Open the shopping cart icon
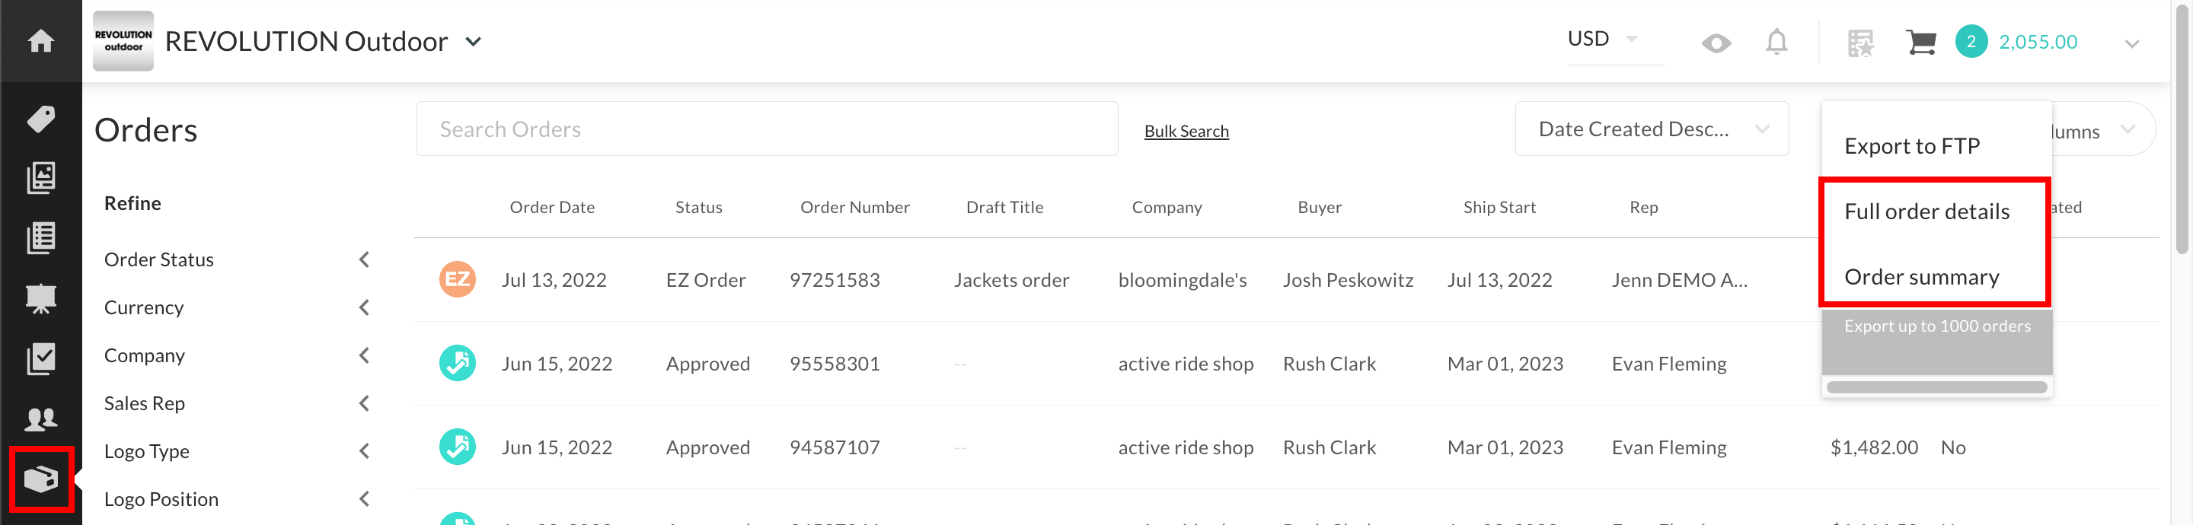 pos(1920,42)
